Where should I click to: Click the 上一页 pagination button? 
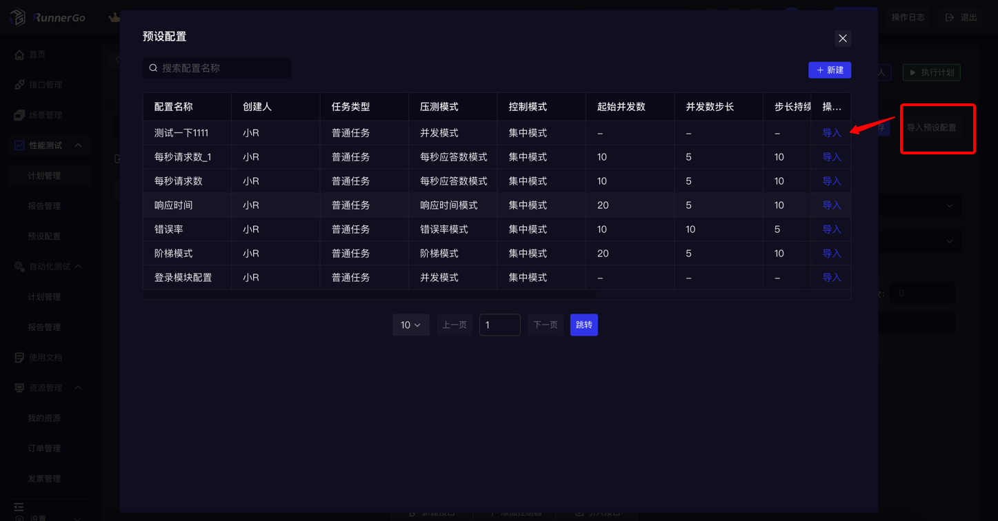coord(454,325)
